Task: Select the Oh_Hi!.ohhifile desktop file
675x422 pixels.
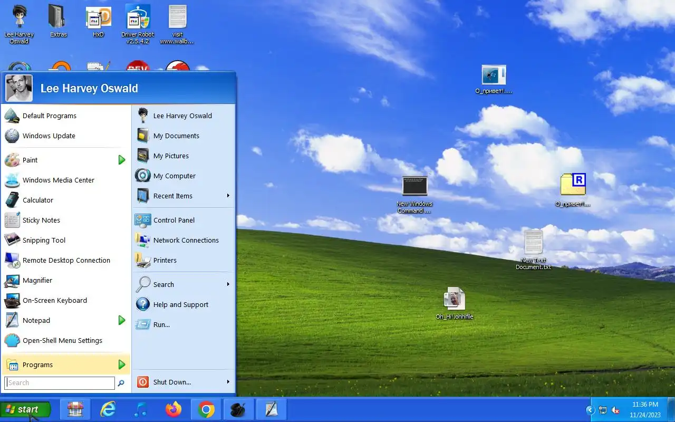Action: point(455,303)
